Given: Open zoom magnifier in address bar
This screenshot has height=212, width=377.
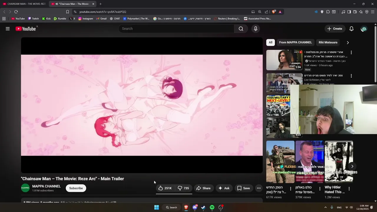Looking at the screenshot, I should coord(259,12).
